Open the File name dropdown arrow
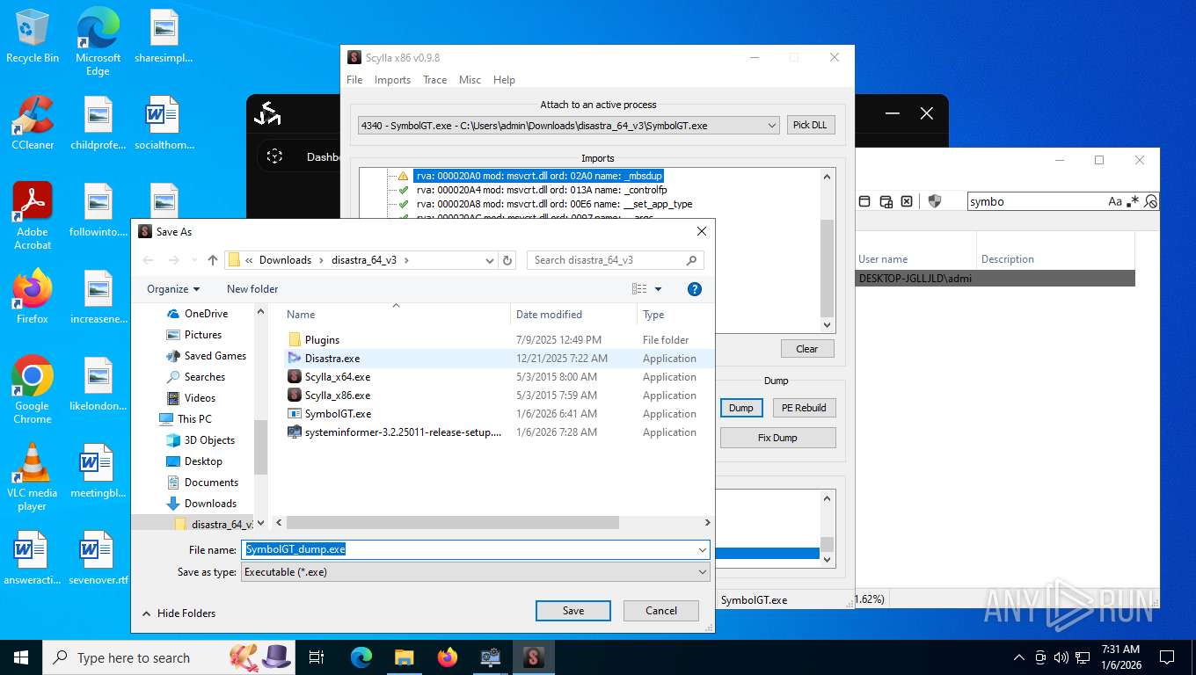Image resolution: width=1196 pixels, height=675 pixels. 702,549
